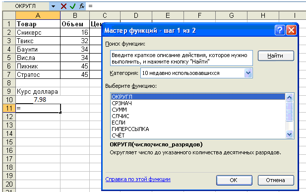Select column D header
Viewport: 306px width, 192px height.
coord(136,15)
